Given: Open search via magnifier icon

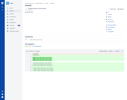Looking at the screenshot, I should click(x=2, y=7).
